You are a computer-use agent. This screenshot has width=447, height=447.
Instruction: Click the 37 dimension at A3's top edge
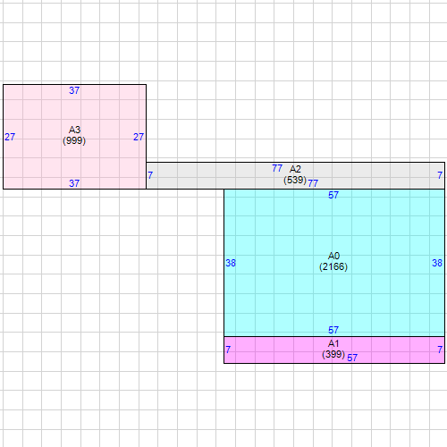coord(74,90)
